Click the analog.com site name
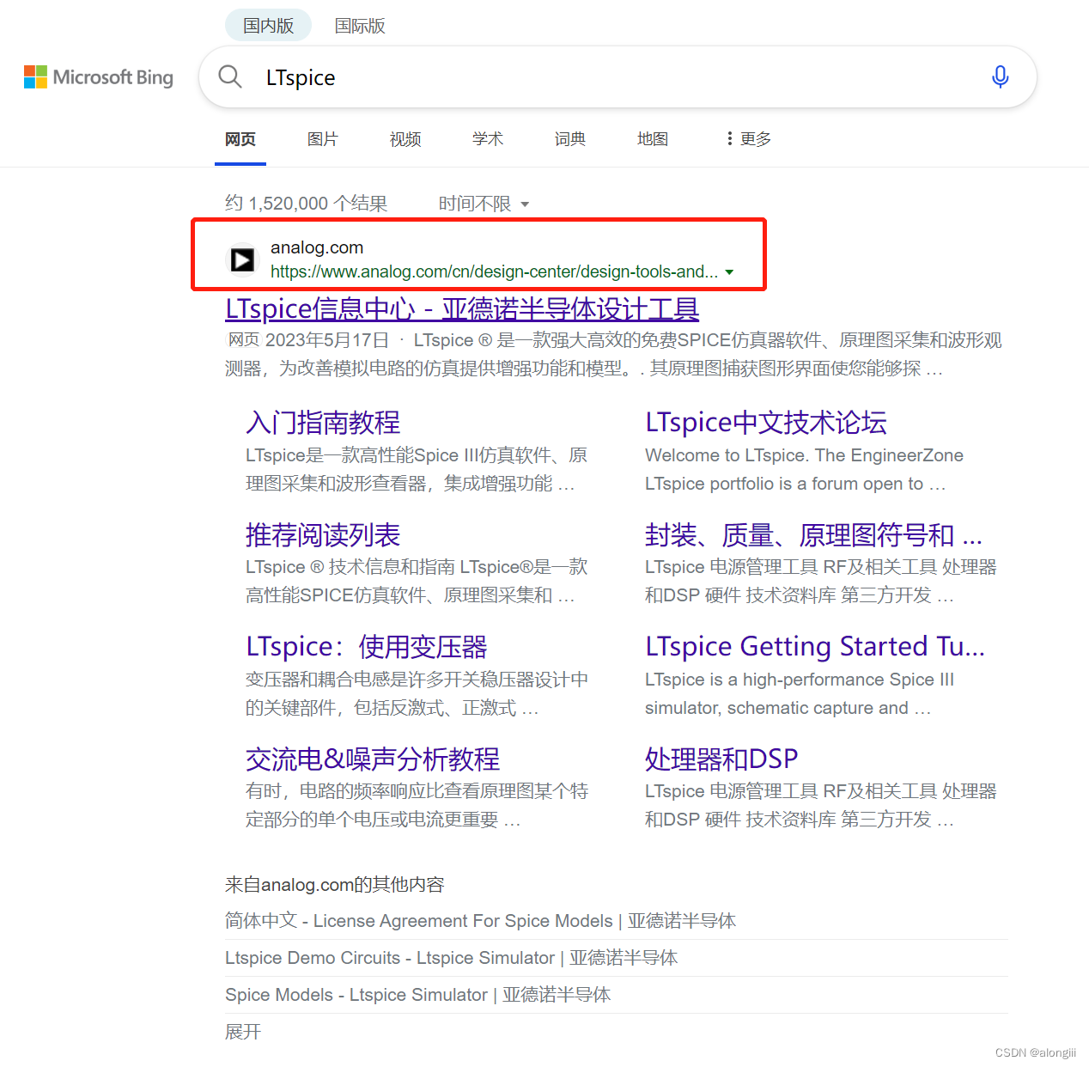The width and height of the screenshot is (1089, 1067). pyautogui.click(x=317, y=247)
